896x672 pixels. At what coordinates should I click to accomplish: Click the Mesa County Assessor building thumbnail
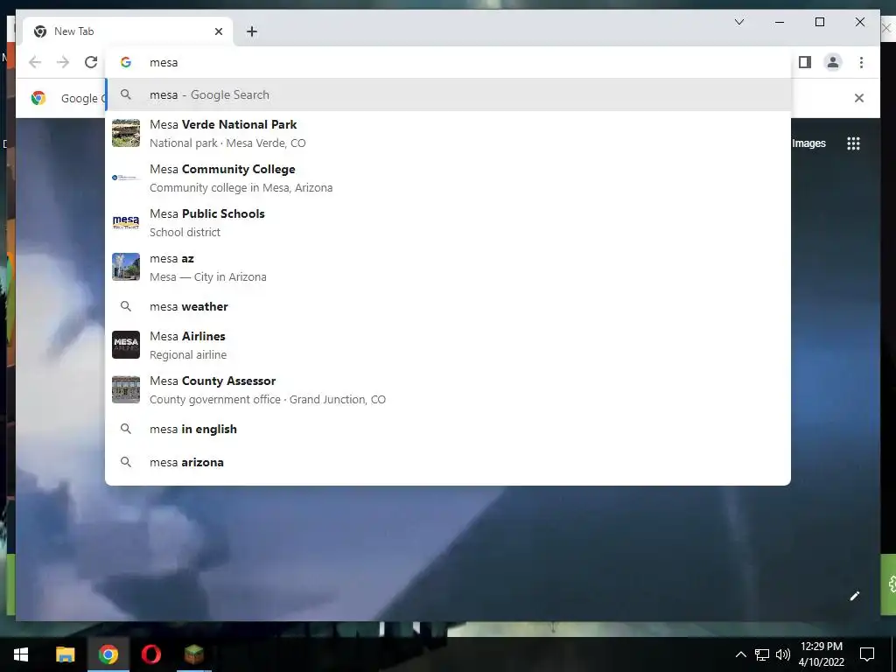coord(126,389)
